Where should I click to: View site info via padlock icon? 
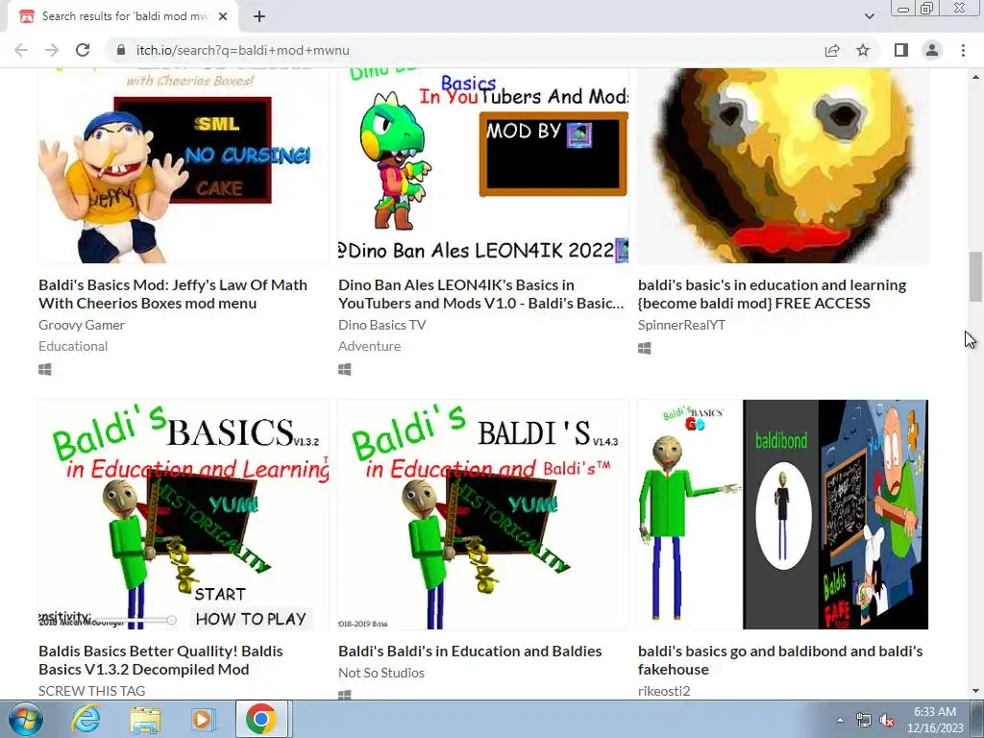click(x=121, y=50)
